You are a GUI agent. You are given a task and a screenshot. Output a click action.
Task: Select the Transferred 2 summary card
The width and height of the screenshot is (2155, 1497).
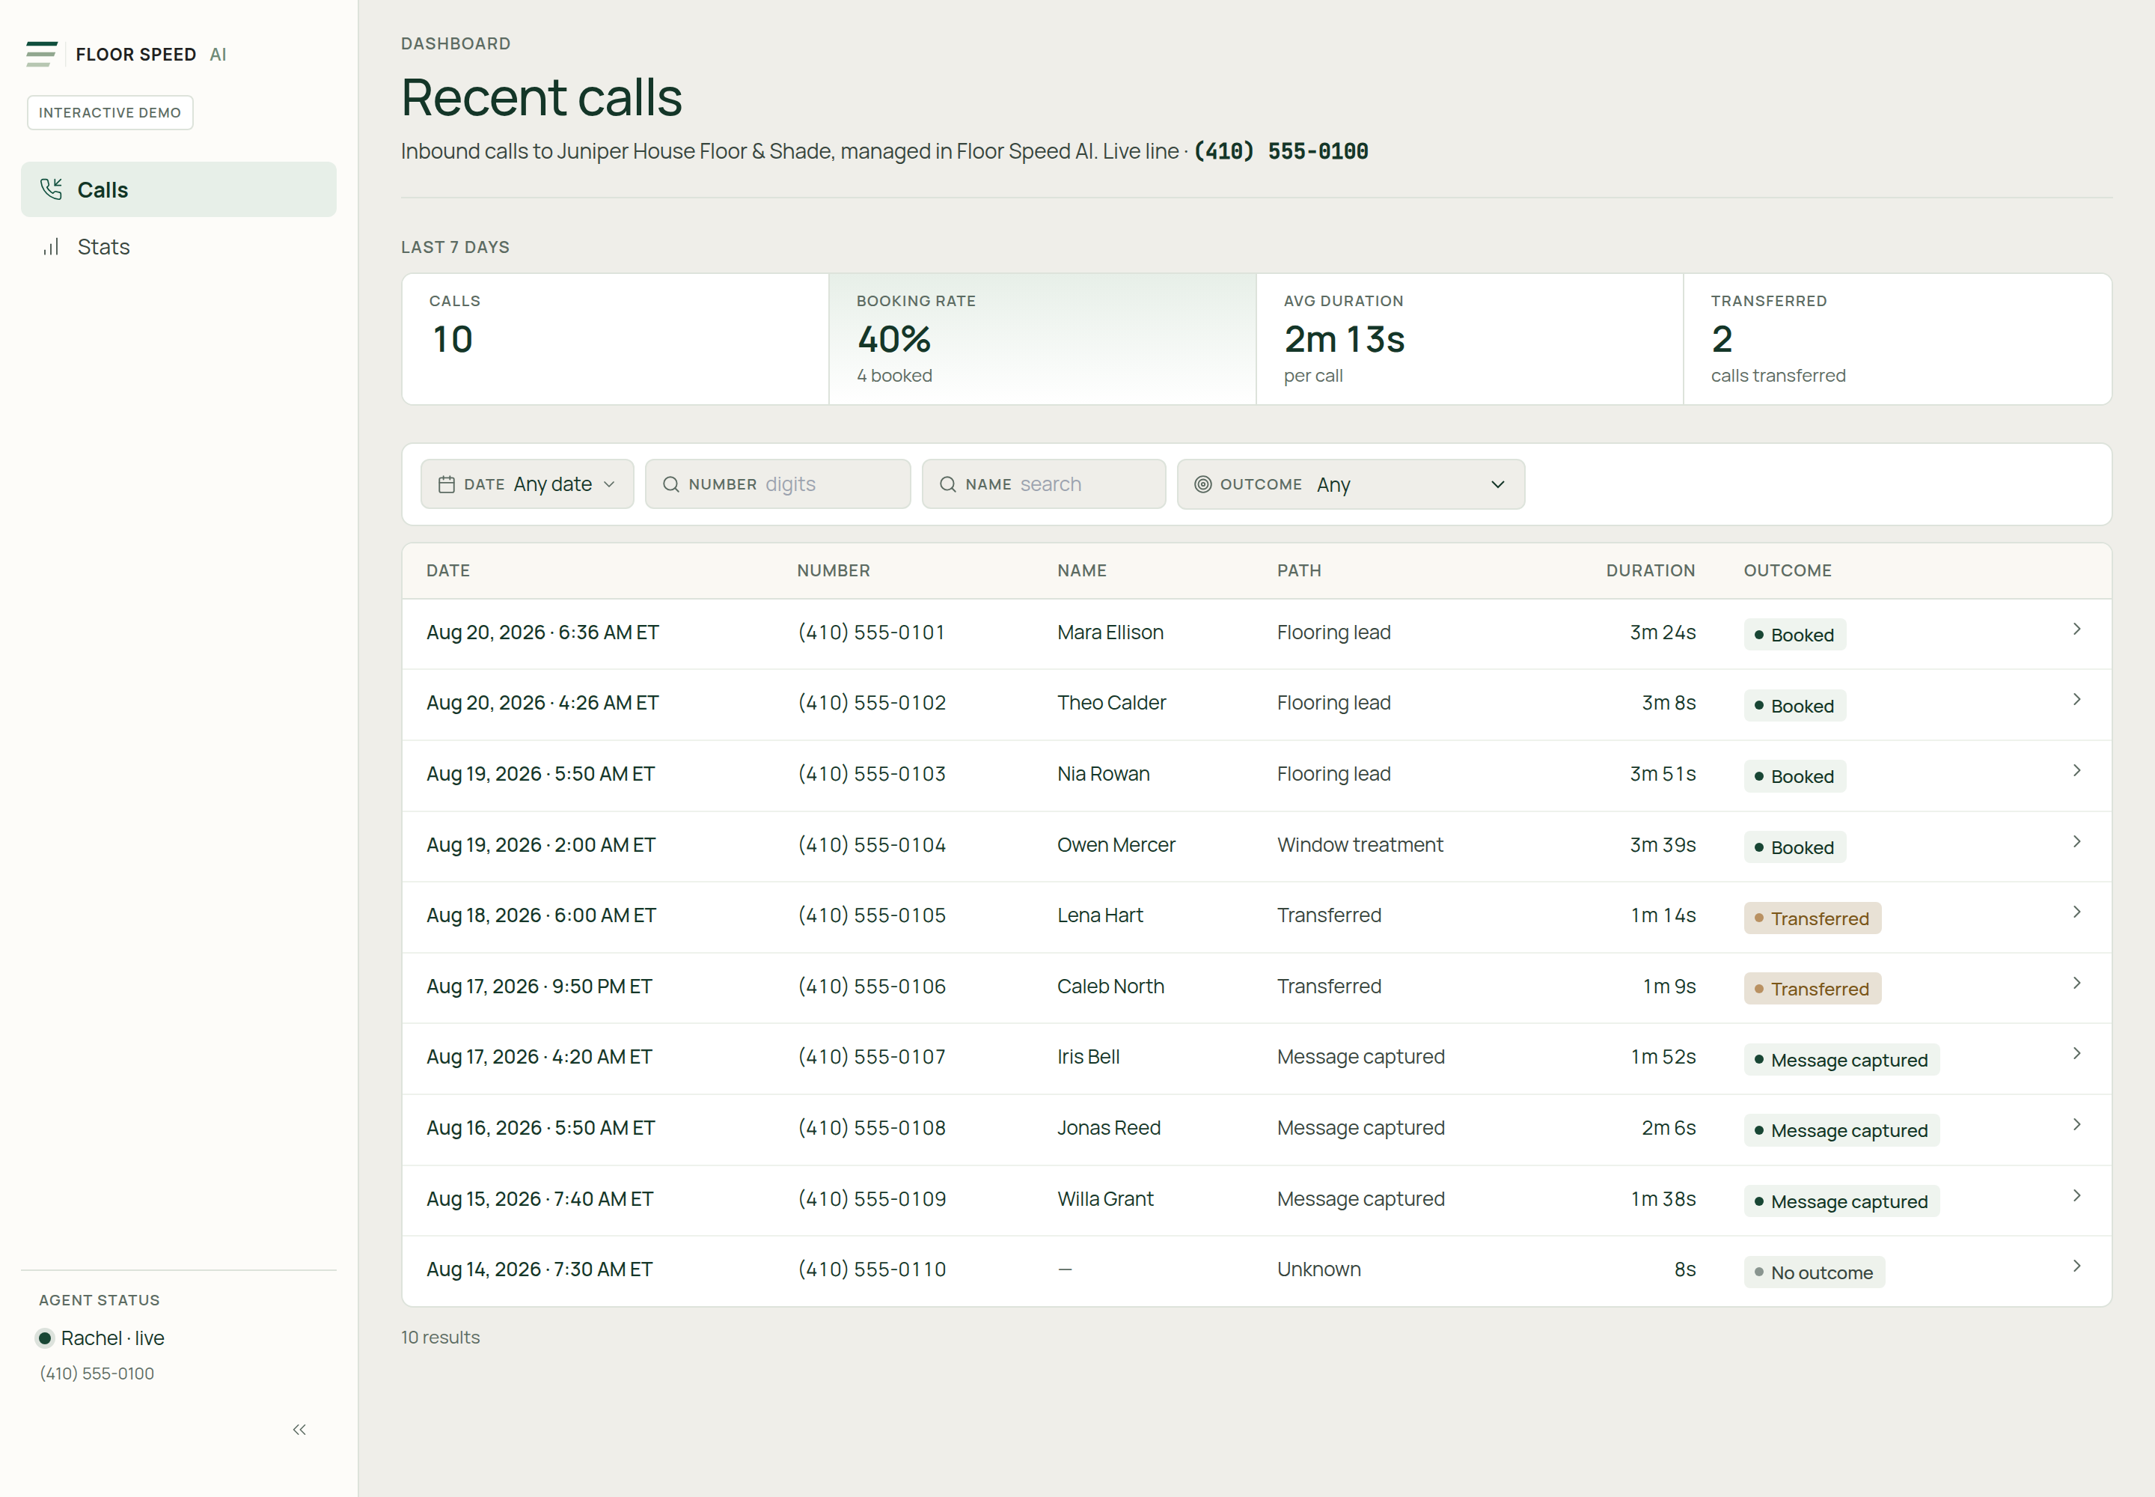pos(1897,340)
